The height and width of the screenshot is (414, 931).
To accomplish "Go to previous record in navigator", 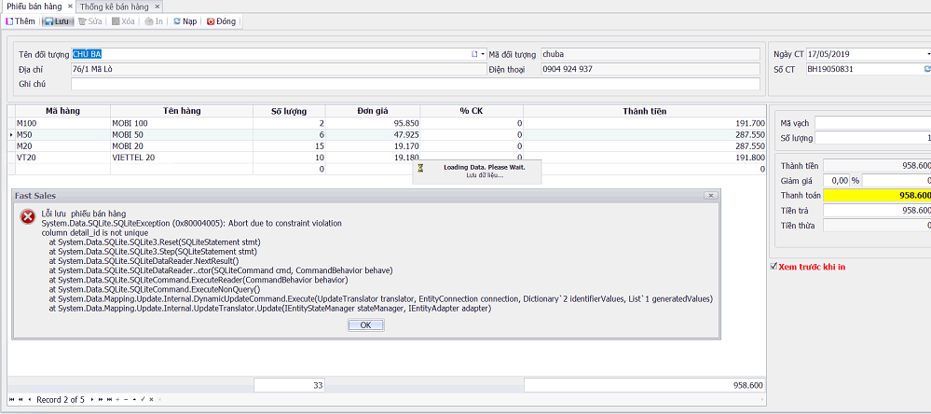I will click(30, 400).
